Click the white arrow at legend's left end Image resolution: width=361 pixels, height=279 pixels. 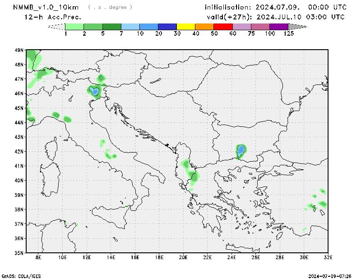(x=56, y=27)
